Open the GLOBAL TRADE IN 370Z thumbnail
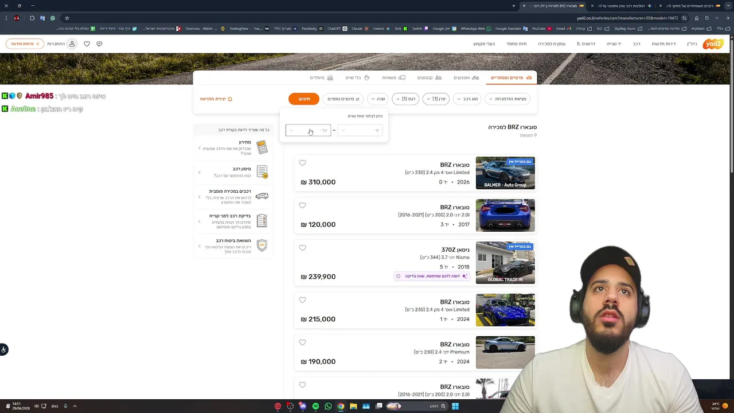This screenshot has height=413, width=734. [x=505, y=263]
